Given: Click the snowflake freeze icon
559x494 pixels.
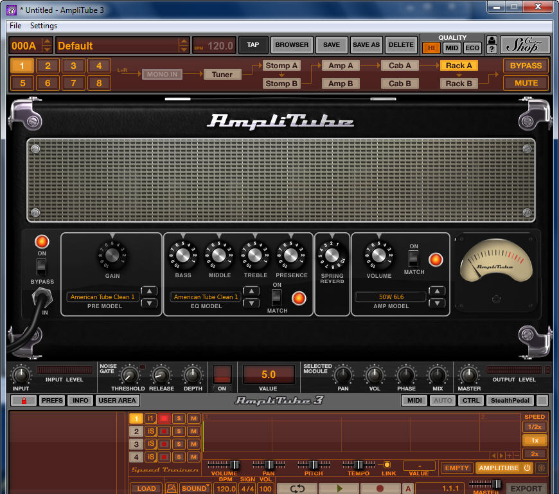Looking at the screenshot, I should pyautogui.click(x=541, y=468).
